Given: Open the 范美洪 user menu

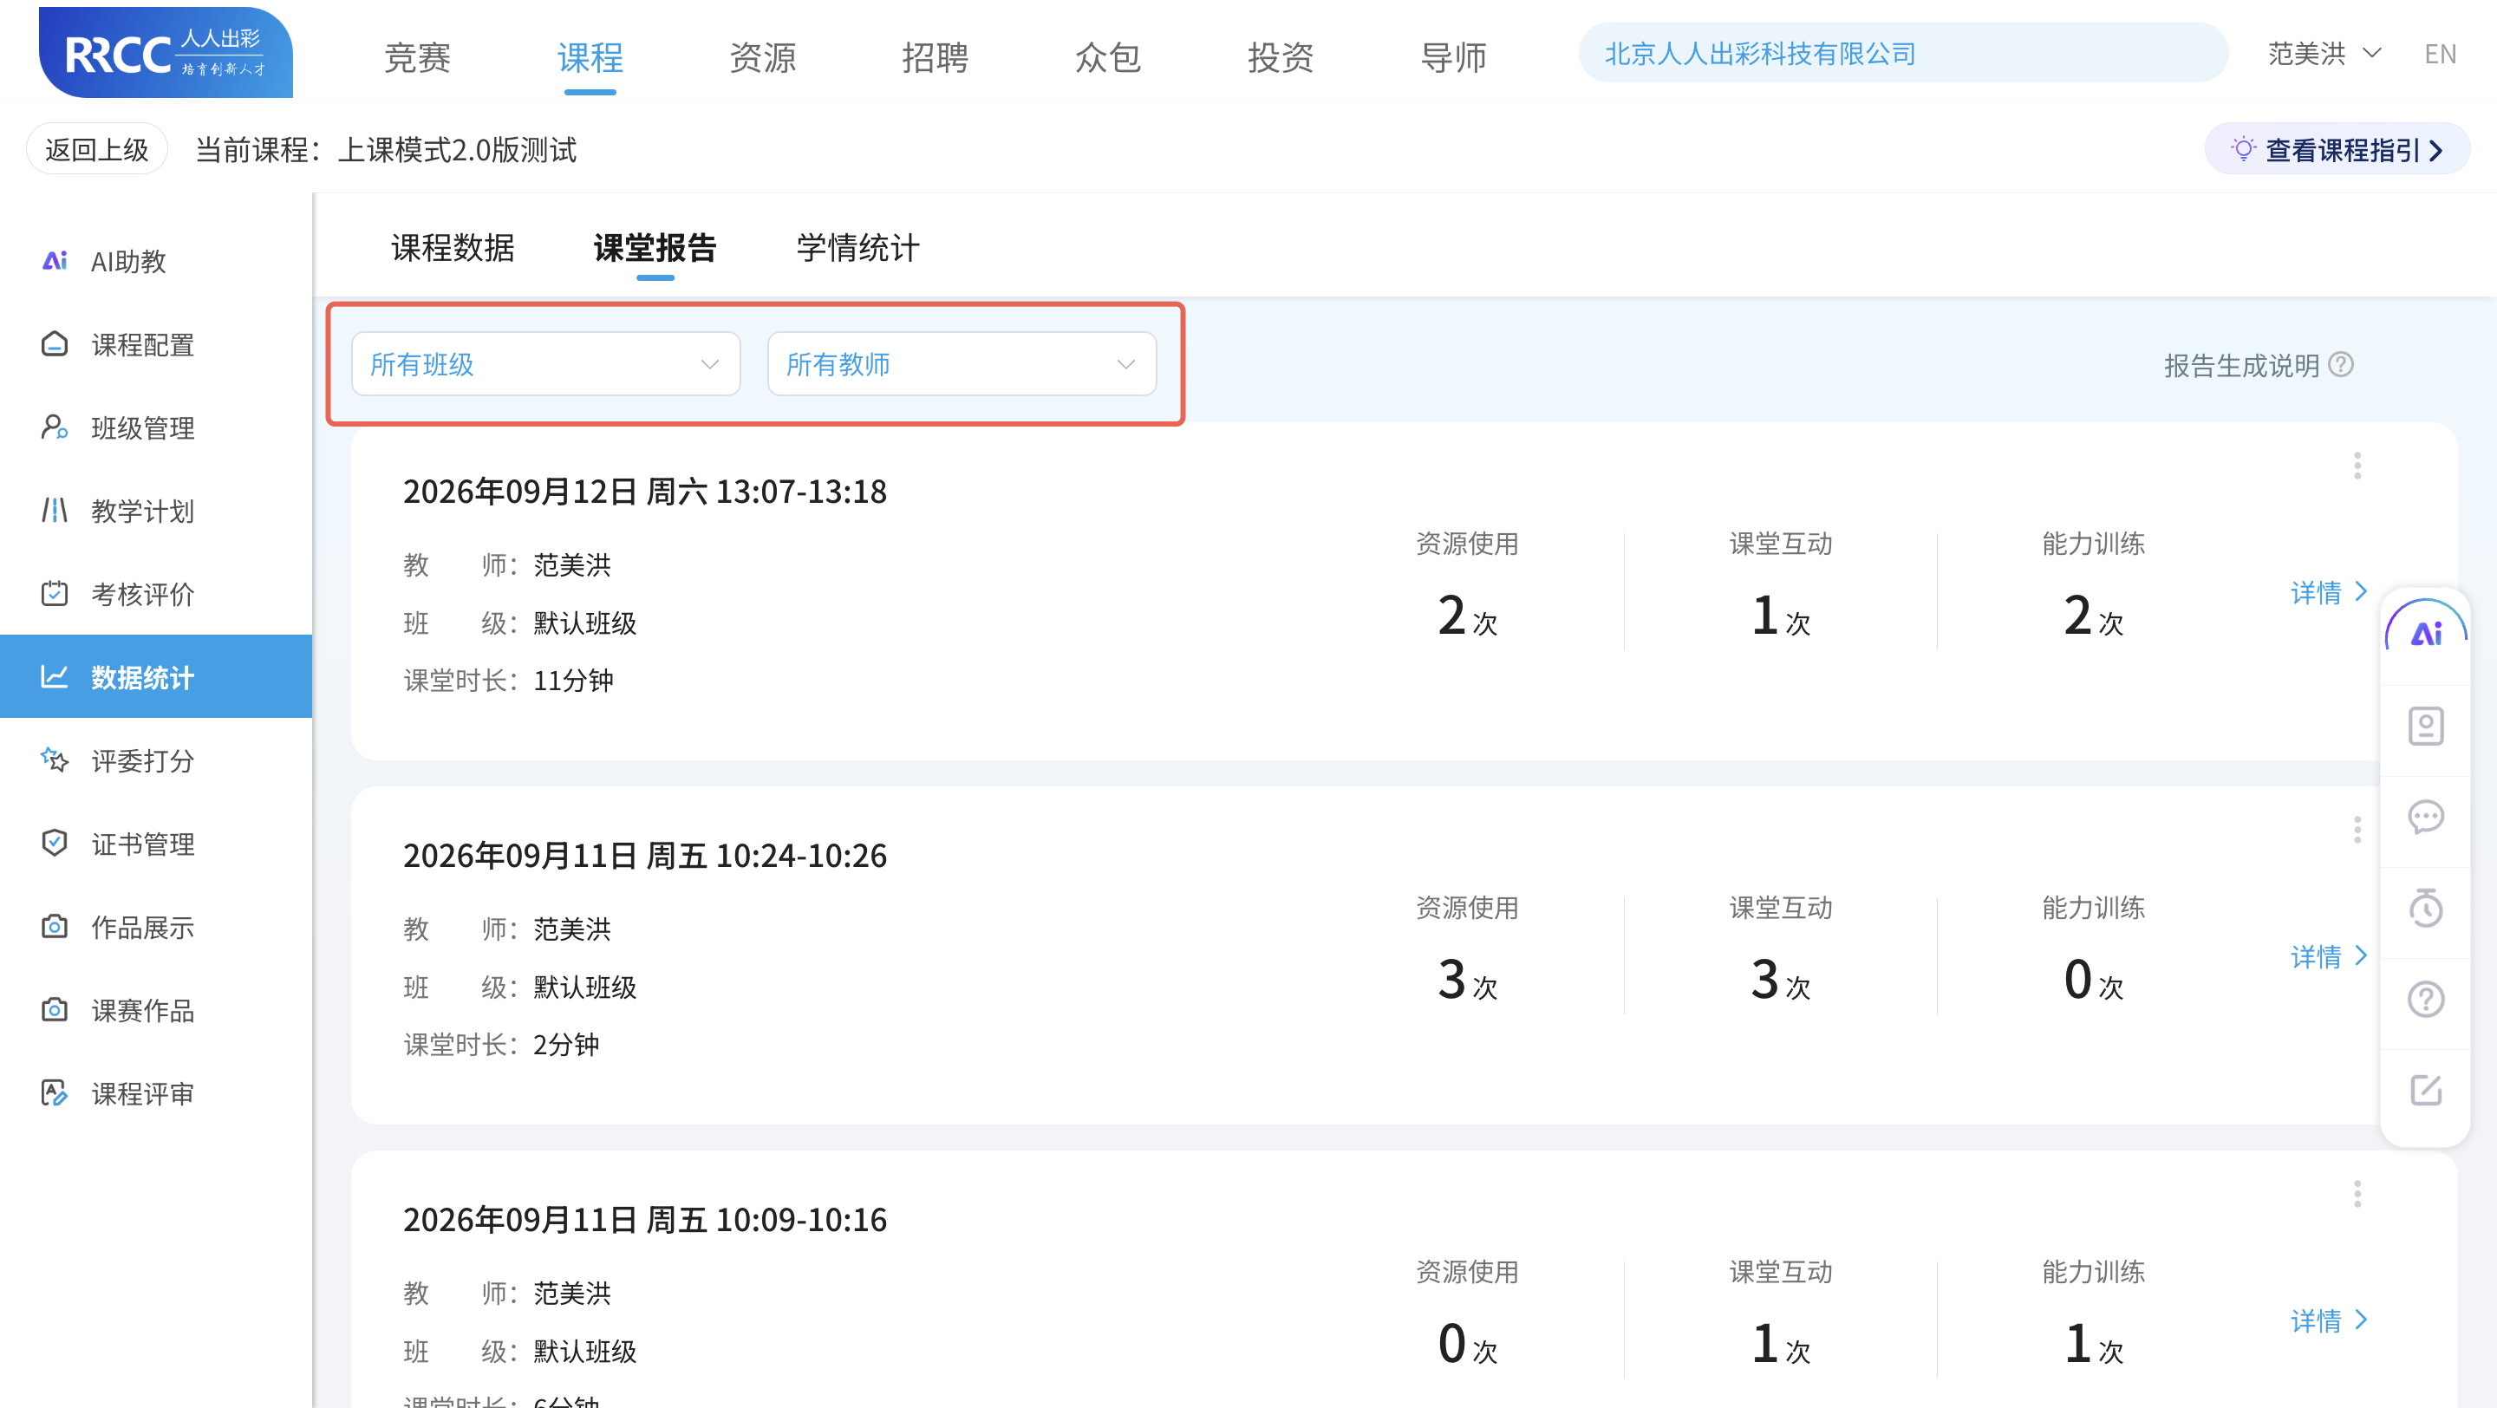Looking at the screenshot, I should (x=2324, y=53).
